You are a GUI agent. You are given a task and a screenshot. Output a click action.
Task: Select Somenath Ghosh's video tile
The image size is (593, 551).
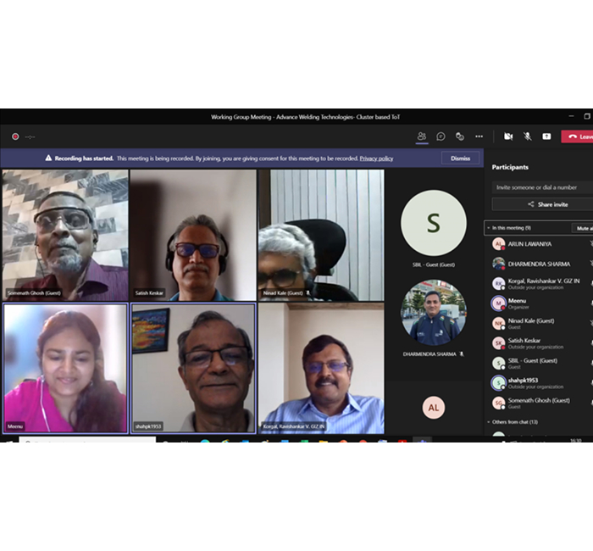click(x=65, y=235)
